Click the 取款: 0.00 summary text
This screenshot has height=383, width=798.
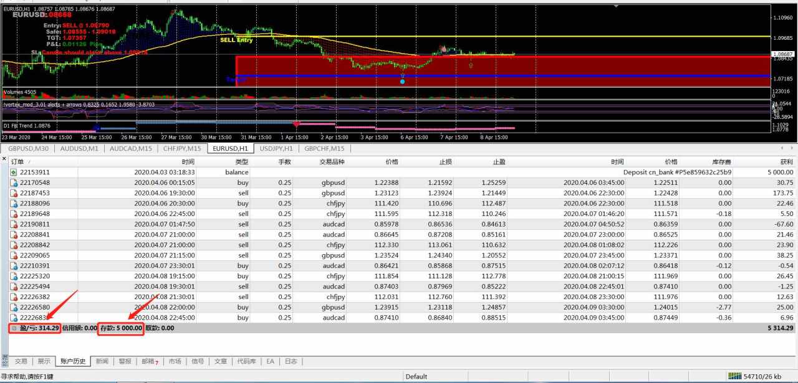pyautogui.click(x=160, y=328)
